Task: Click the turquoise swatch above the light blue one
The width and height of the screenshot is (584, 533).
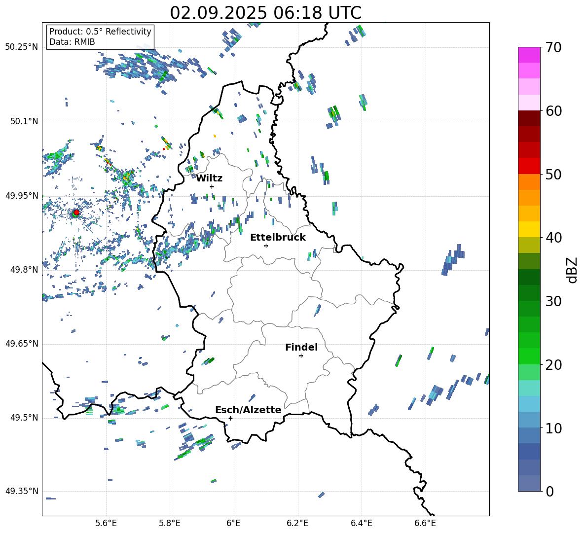Action: coord(529,388)
